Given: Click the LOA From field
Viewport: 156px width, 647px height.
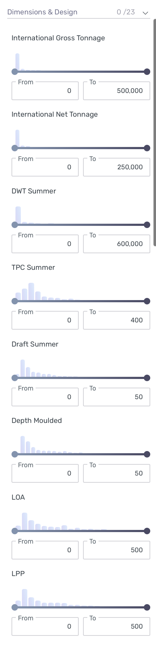Looking at the screenshot, I should [45, 550].
